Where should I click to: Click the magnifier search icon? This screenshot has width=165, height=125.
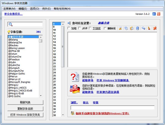point(10,24)
